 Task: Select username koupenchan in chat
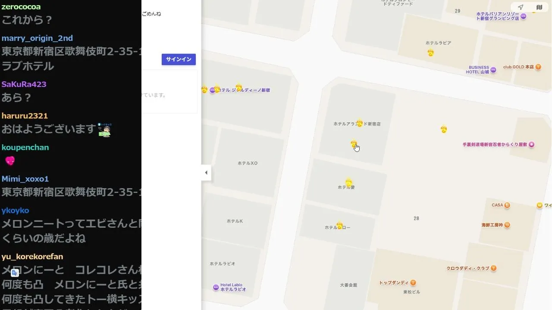(x=25, y=147)
